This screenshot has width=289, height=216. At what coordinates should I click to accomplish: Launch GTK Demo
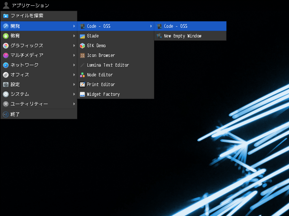(116, 46)
